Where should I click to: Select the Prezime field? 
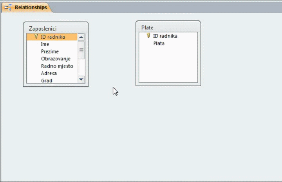point(50,51)
